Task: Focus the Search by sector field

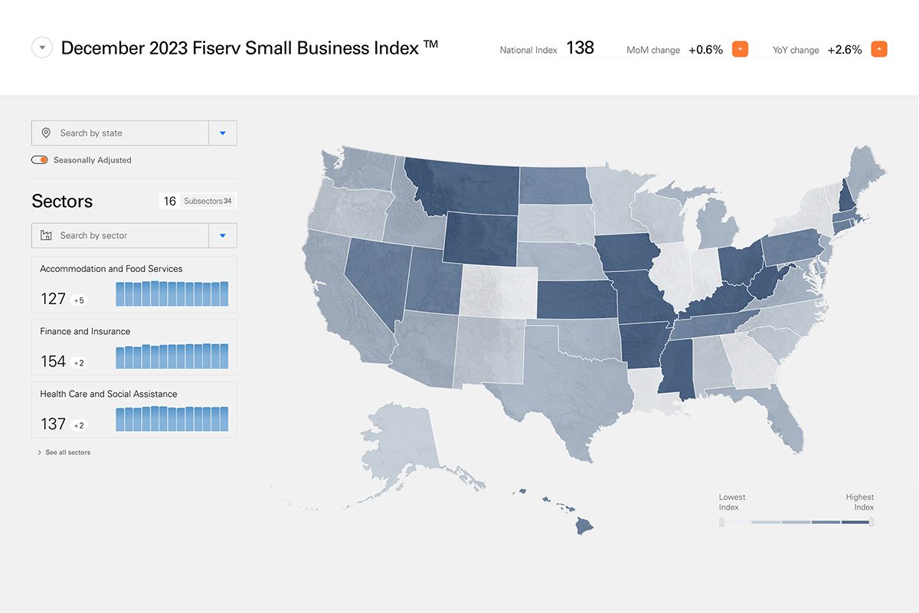Action: pyautogui.click(x=120, y=235)
